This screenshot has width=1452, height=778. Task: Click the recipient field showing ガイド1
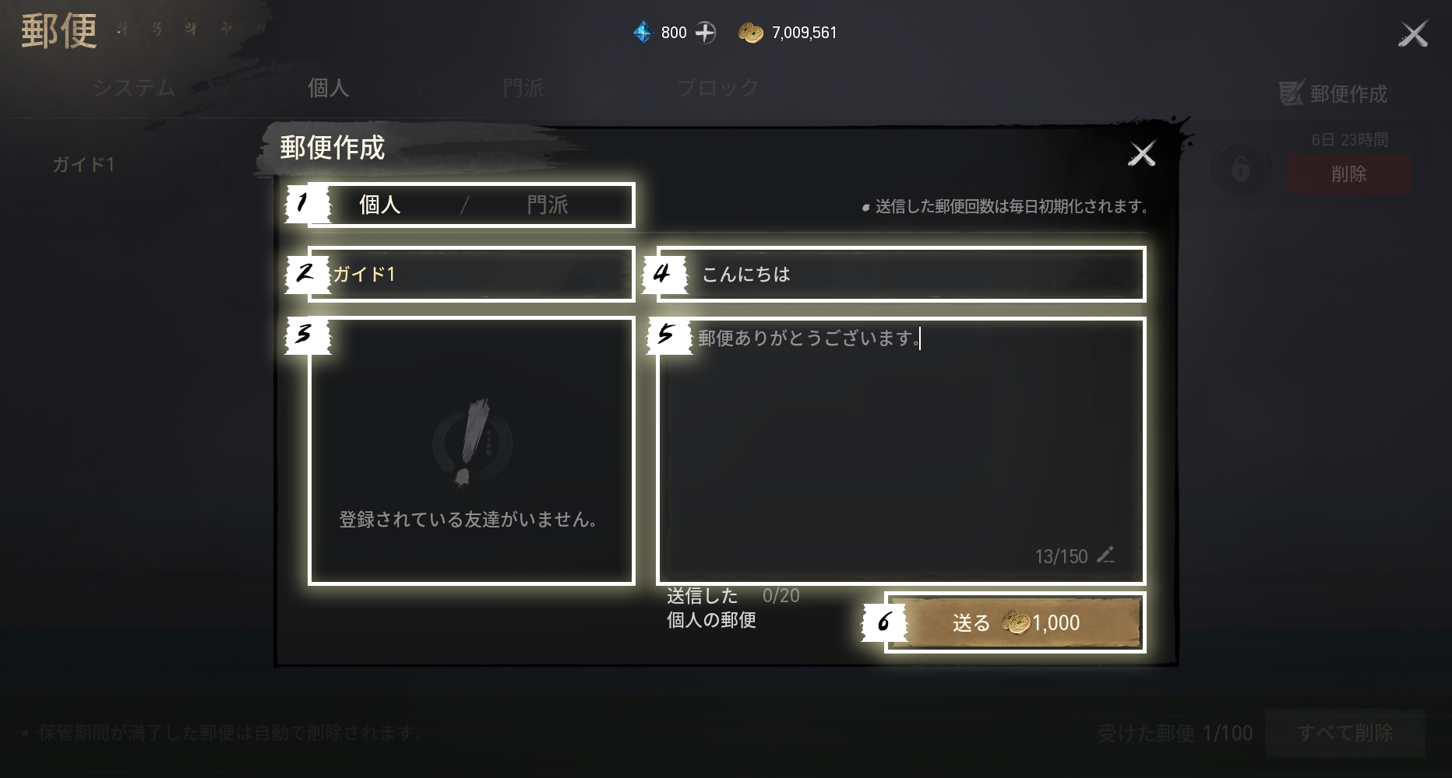click(472, 274)
